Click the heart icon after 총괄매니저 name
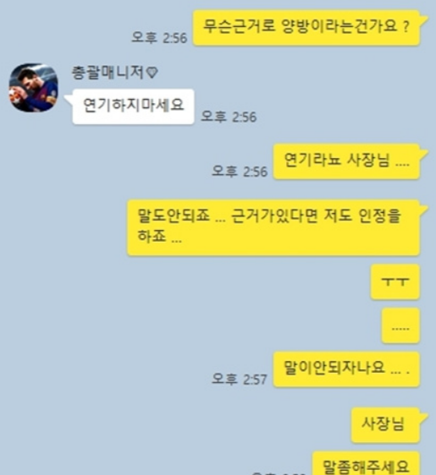Screen dimensions: 436x475 tap(152, 73)
